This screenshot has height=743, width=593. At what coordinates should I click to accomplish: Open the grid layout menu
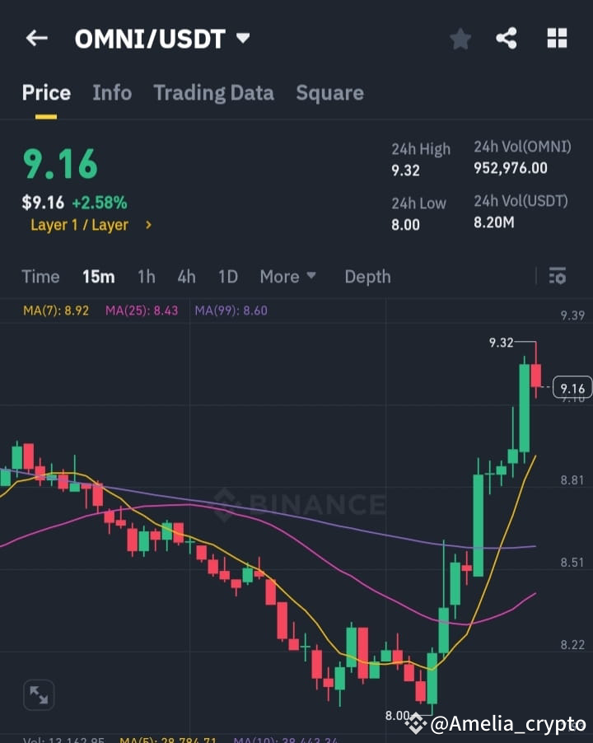tap(557, 38)
